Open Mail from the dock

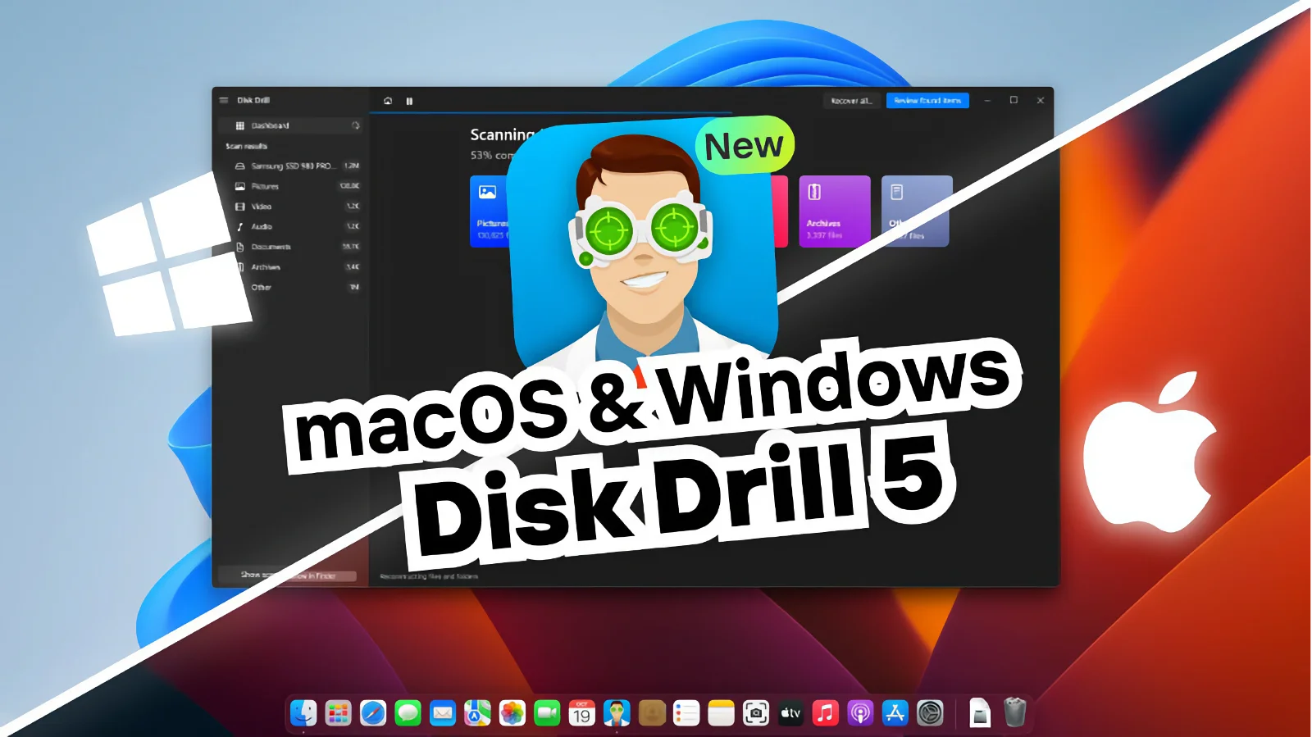coord(443,712)
